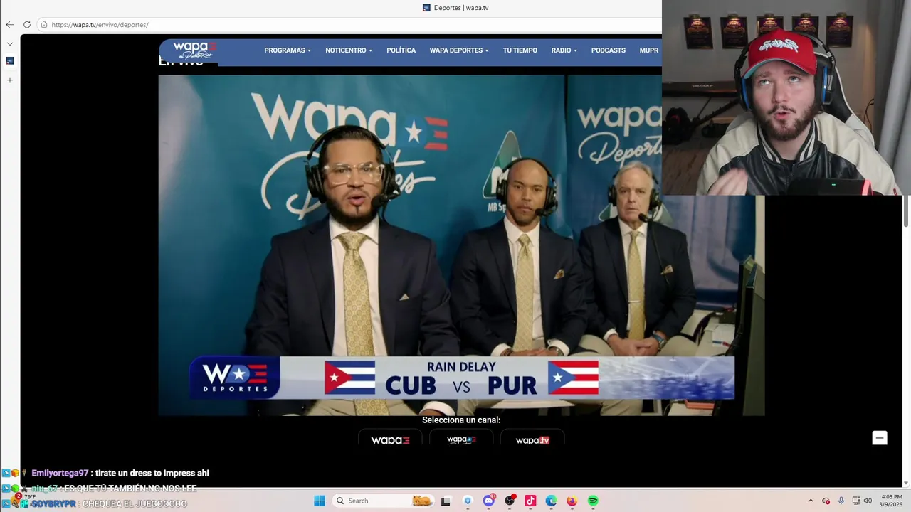The width and height of the screenshot is (911, 512).
Task: Open the PODCASTS page
Action: (x=608, y=50)
